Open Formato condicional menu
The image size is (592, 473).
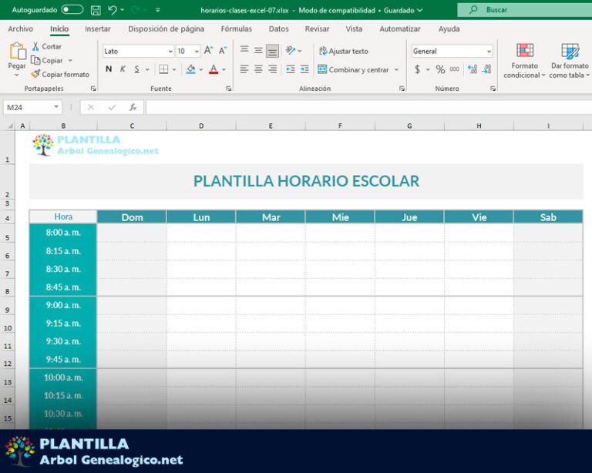click(524, 60)
